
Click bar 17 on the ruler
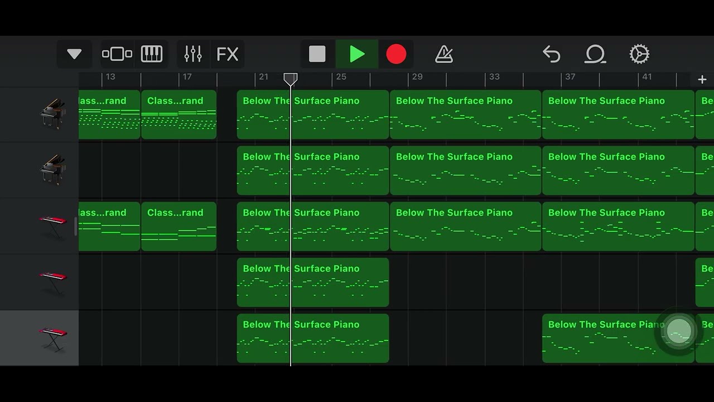[187, 76]
